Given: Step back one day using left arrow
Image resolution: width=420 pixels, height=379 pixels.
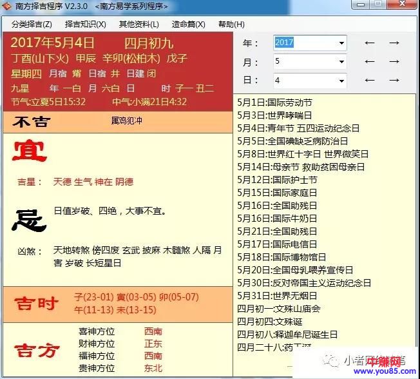Looking at the screenshot, I should [370, 81].
